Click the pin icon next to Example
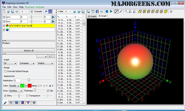 click(46, 12)
